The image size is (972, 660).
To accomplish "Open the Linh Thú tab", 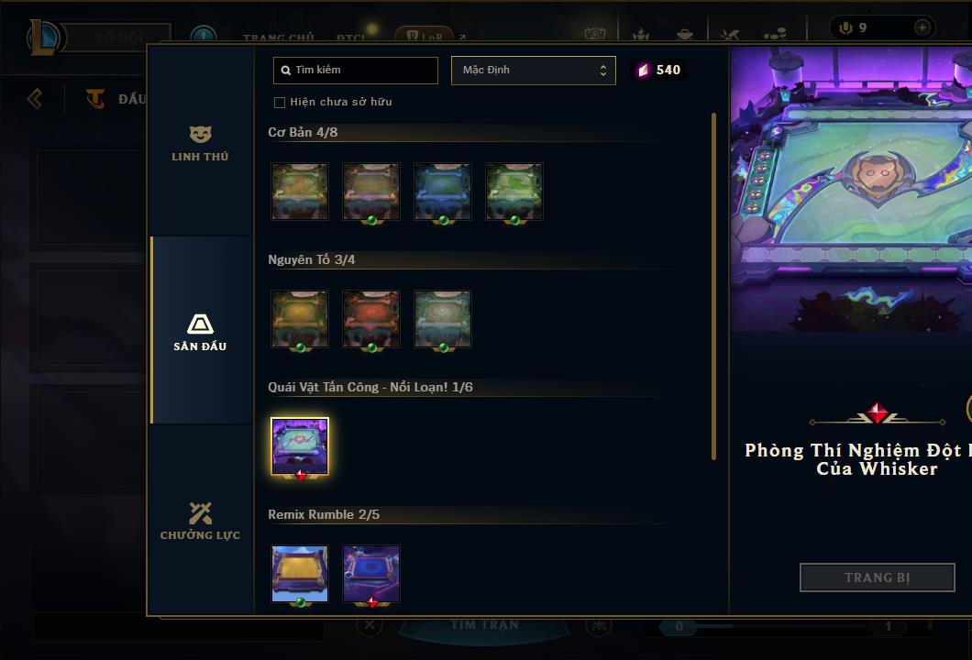I will 200,144.
